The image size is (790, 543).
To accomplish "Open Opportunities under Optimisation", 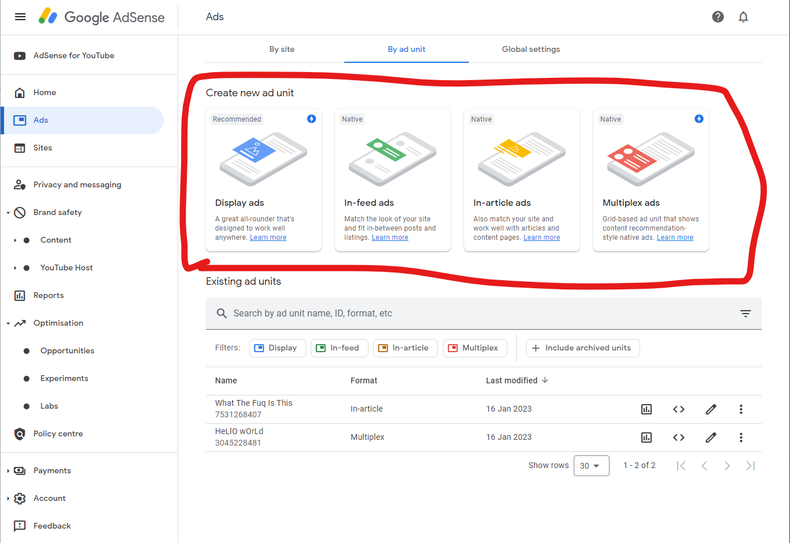I will coord(67,350).
